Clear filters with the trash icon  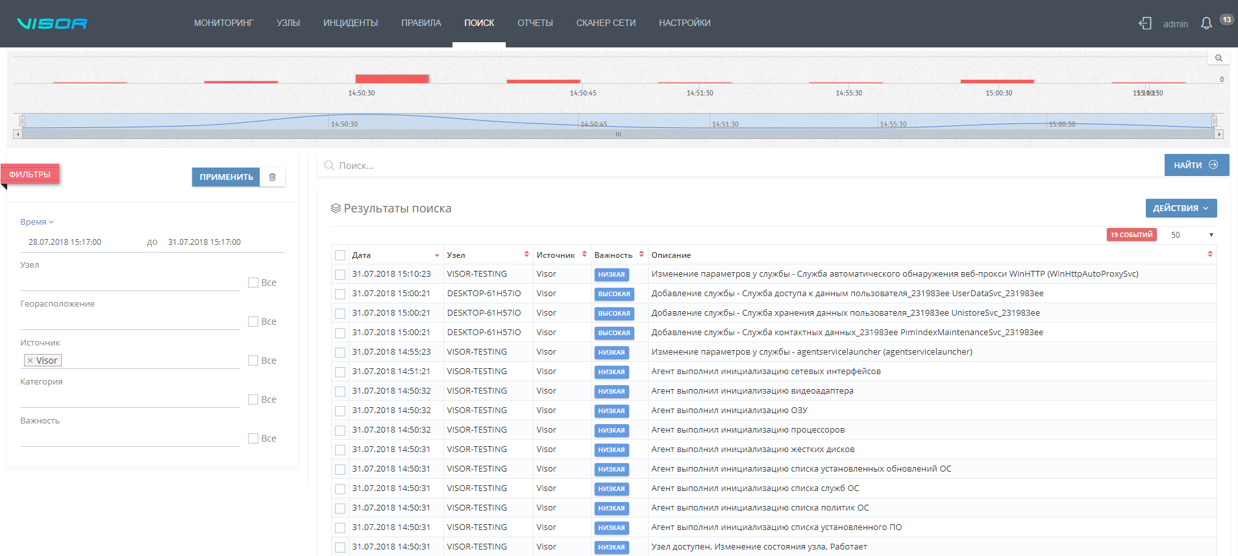tap(272, 177)
